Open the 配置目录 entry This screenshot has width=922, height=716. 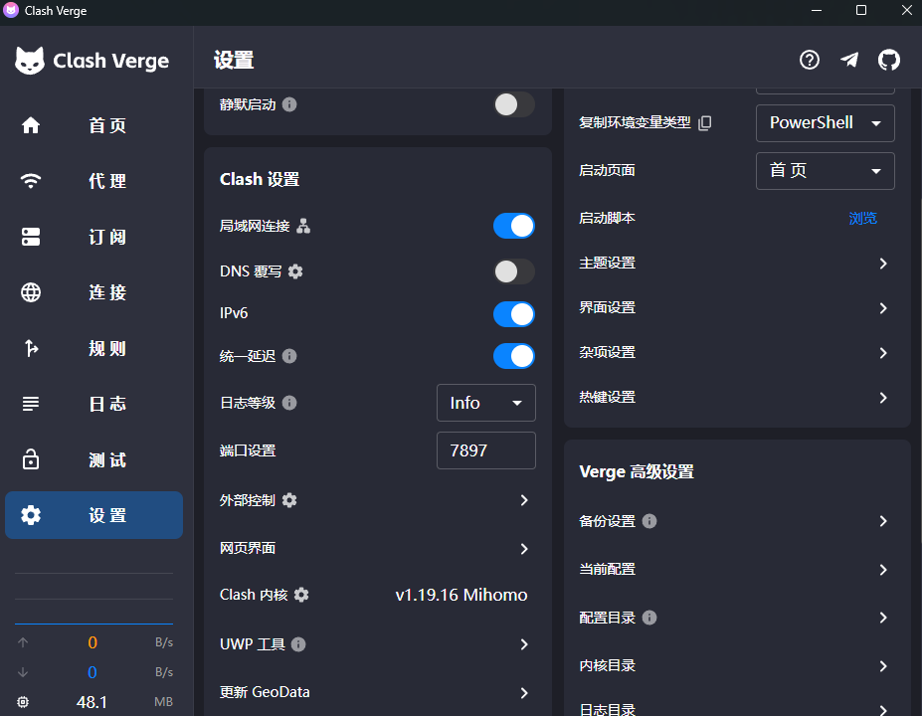pyautogui.click(x=736, y=618)
